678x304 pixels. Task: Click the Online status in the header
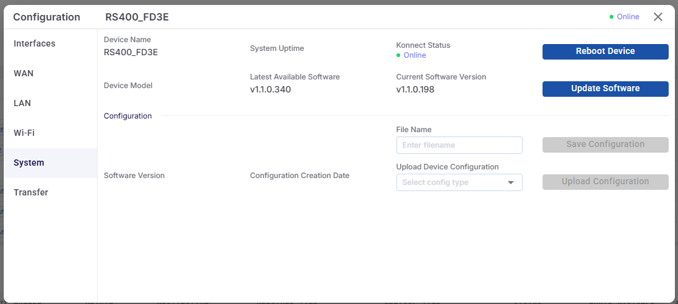tap(628, 17)
